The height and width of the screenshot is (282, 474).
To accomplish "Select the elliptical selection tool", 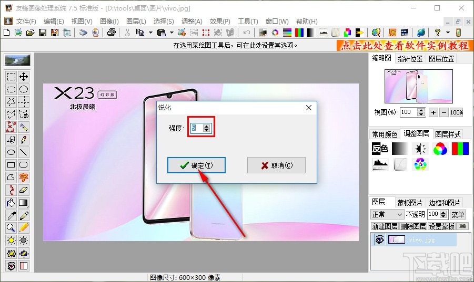I will (24, 89).
